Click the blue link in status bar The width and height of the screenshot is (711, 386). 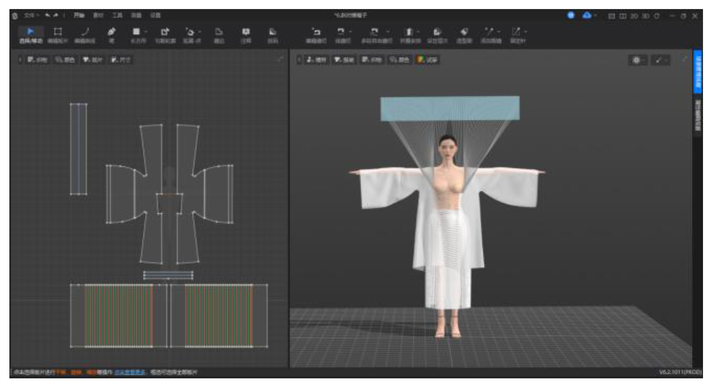coord(130,372)
